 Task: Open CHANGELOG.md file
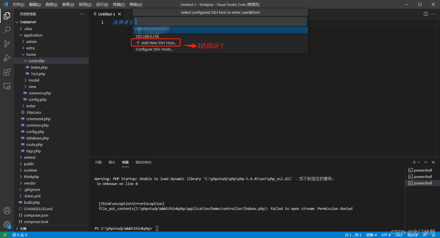[x=51, y=209]
